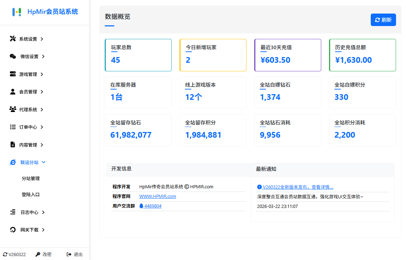Open the 分站管理 submenu item
The width and height of the screenshot is (406, 260).
pos(31,179)
